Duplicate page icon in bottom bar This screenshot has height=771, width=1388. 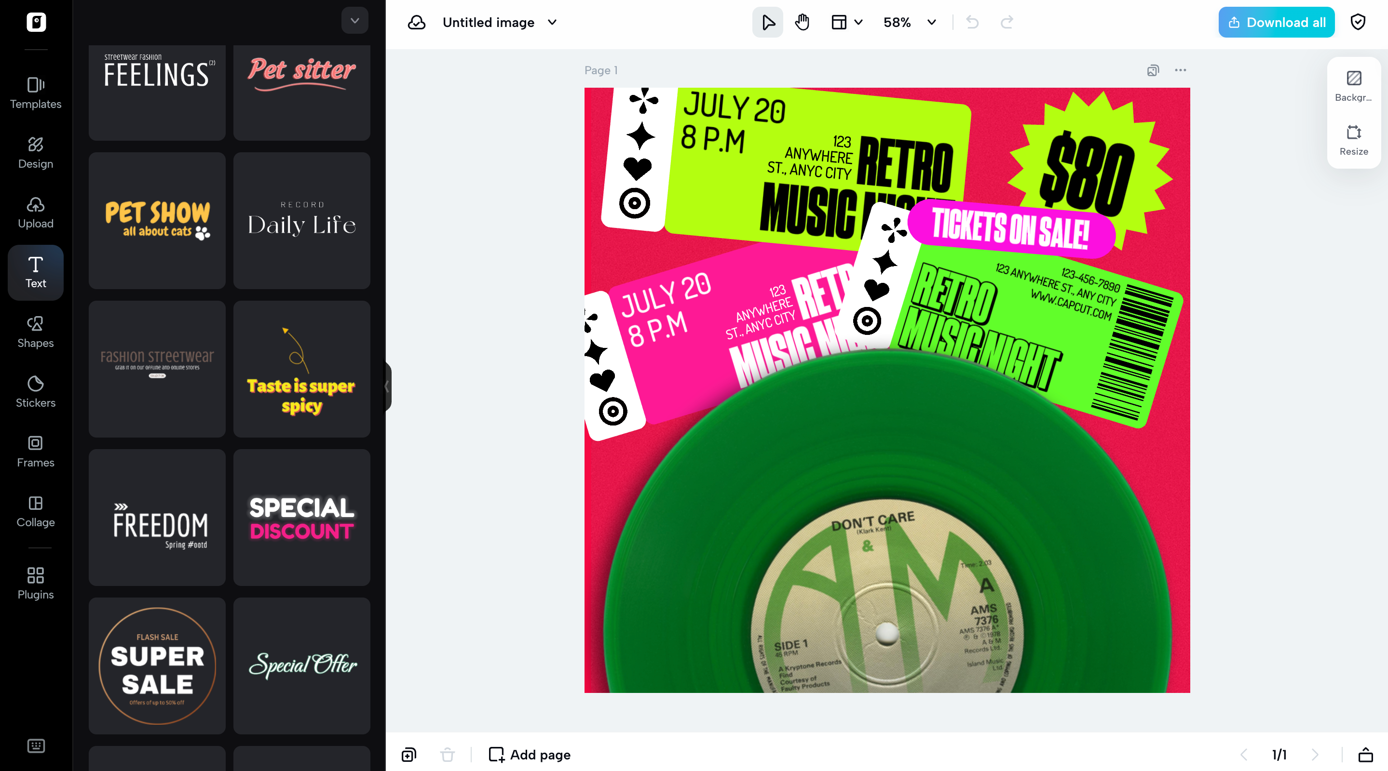point(409,755)
